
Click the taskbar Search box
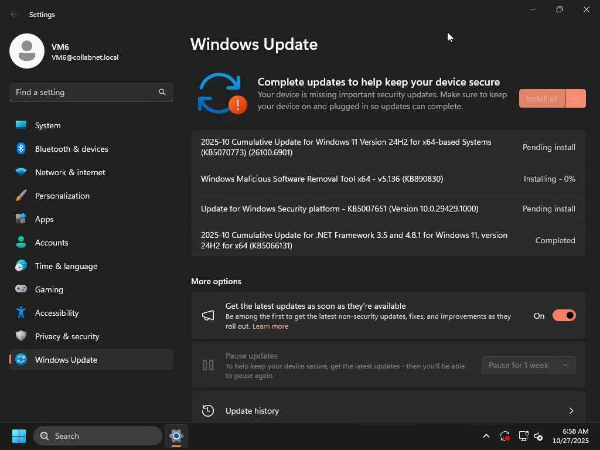[x=98, y=436]
